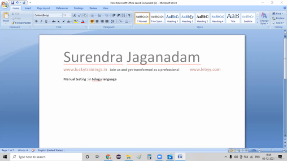287x161 pixels.
Task: Apply the Heading 3 style
Action: coord(203,18)
